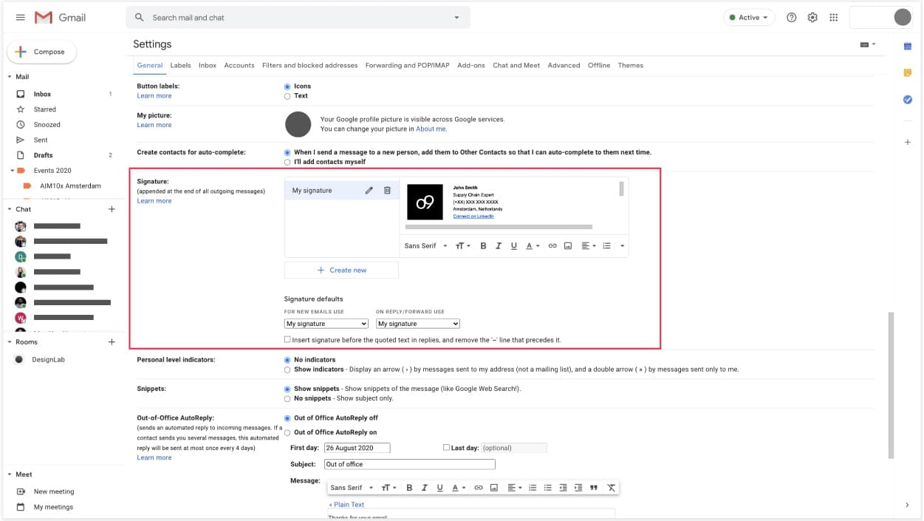Open the Google apps grid

point(834,18)
